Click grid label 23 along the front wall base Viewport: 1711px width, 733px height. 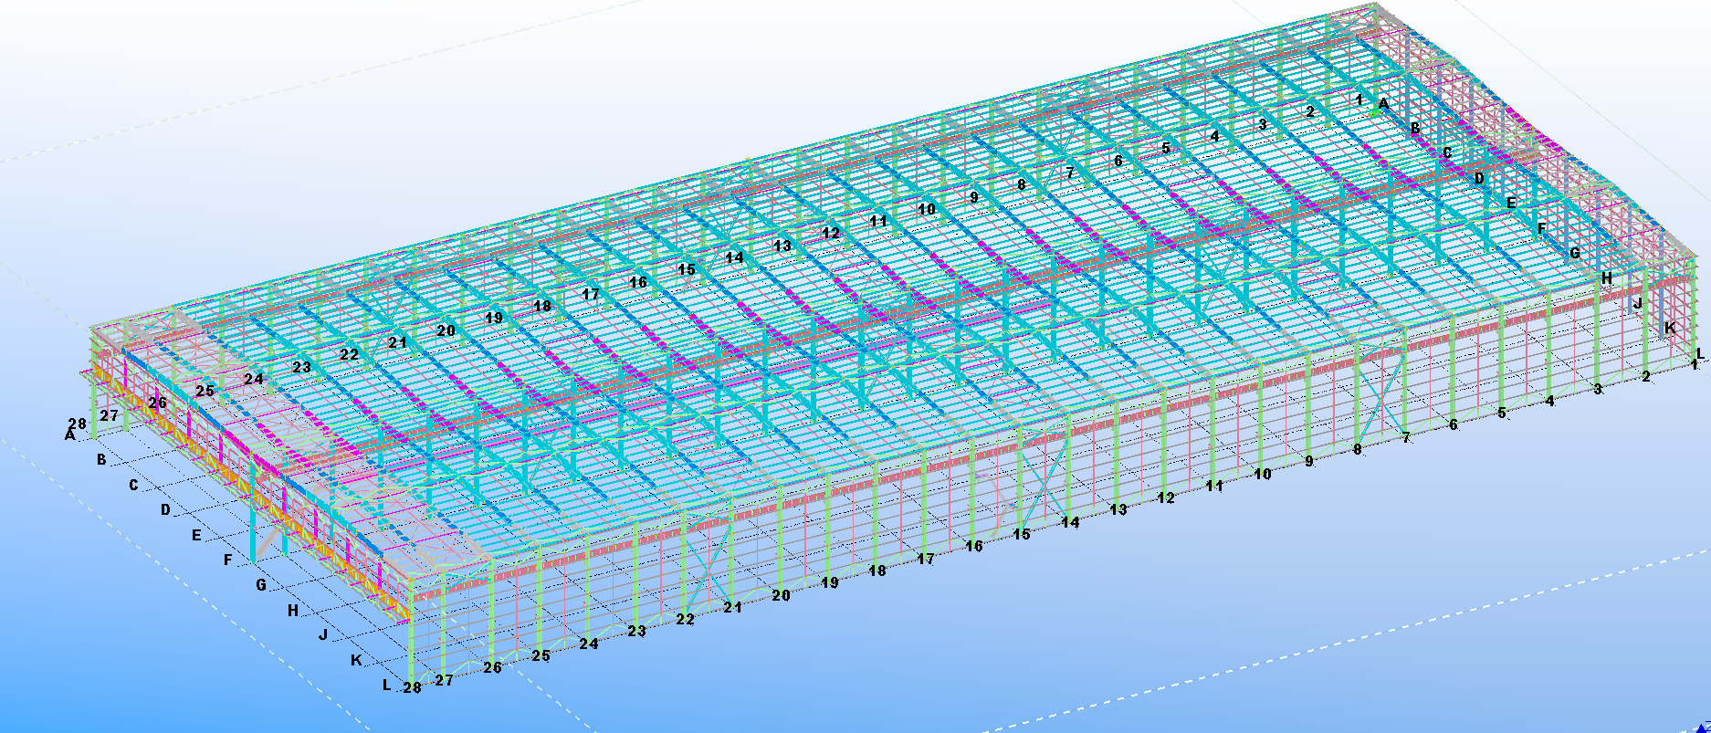point(636,631)
